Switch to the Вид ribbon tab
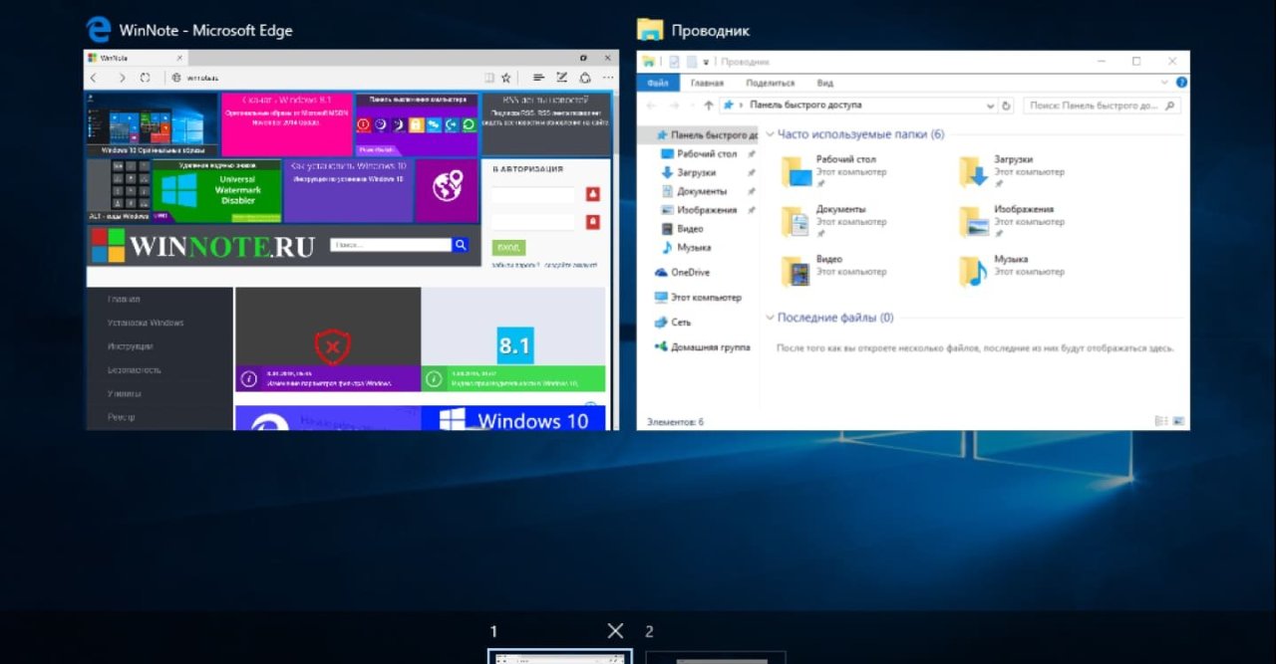This screenshot has height=664, width=1276. point(823,83)
